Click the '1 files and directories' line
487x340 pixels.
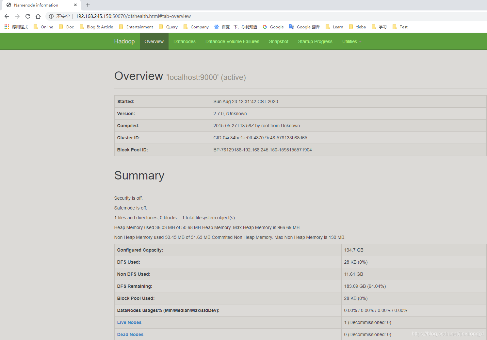coord(175,218)
